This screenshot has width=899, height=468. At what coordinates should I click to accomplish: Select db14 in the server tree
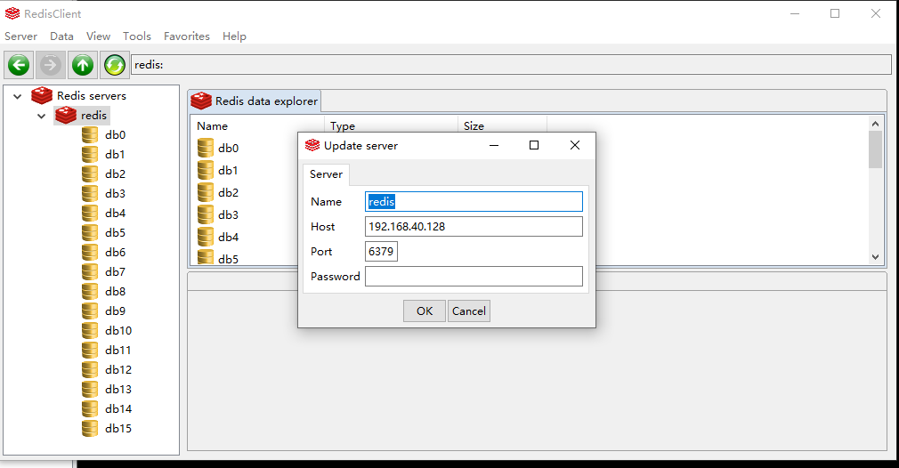118,408
